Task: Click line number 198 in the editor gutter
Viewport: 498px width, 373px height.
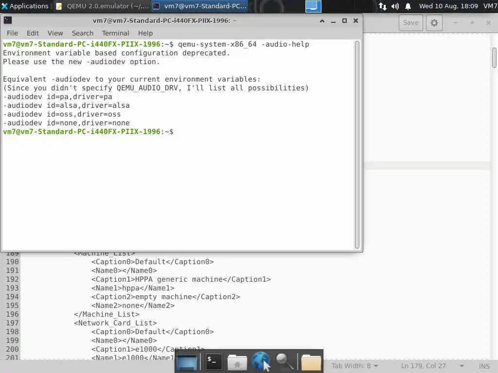Action: (x=12, y=332)
